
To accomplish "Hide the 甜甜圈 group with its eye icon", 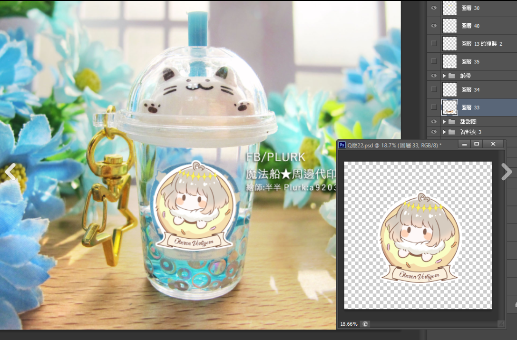I will point(434,121).
